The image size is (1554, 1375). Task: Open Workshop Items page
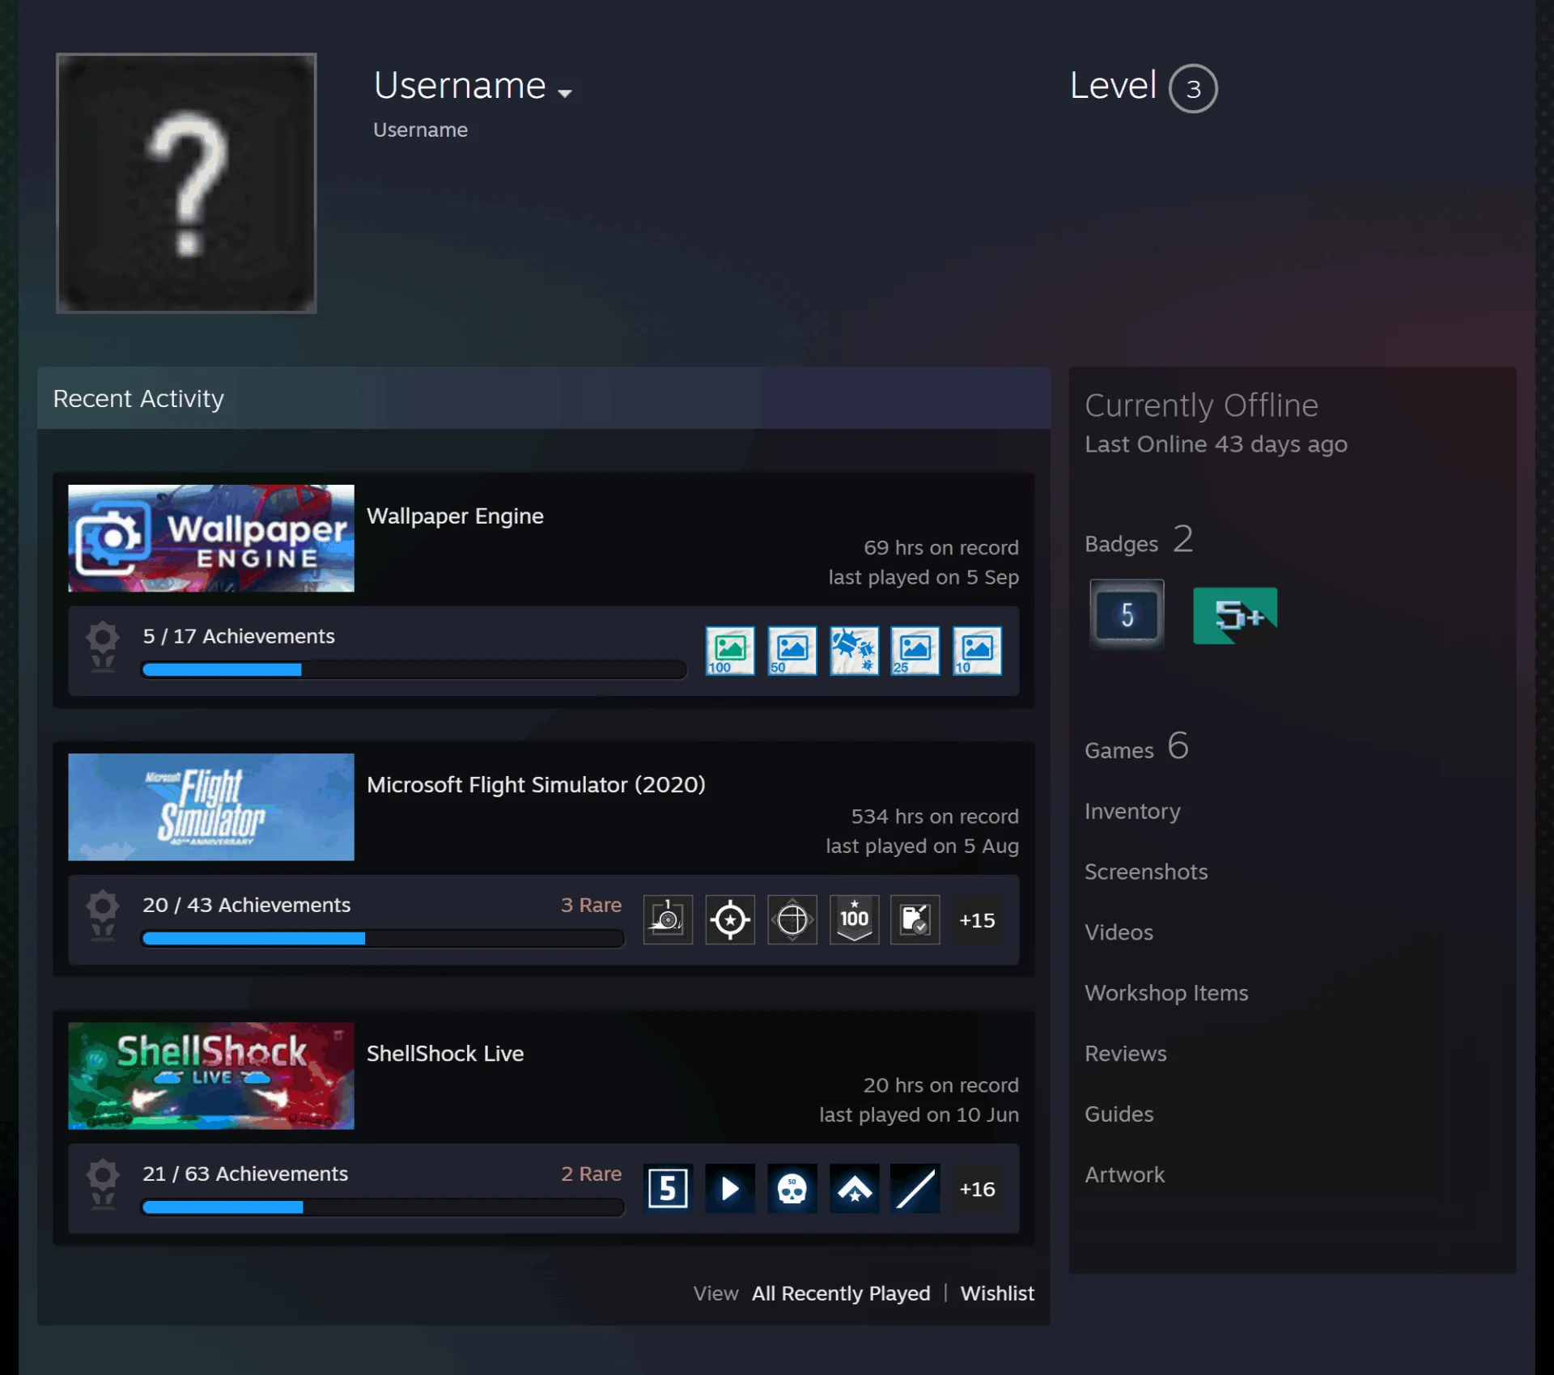tap(1166, 993)
